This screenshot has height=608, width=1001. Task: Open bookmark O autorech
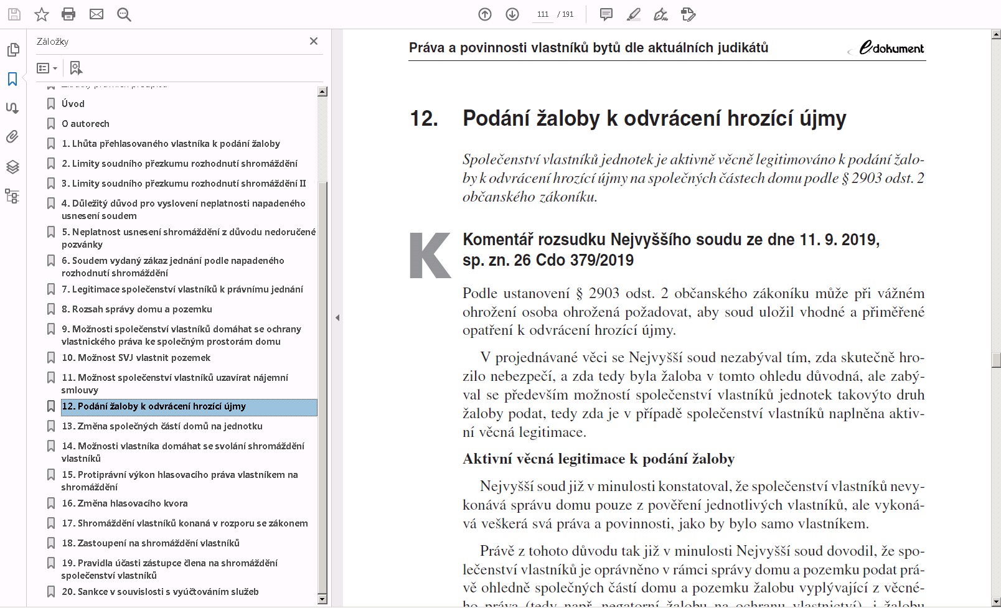(85, 124)
